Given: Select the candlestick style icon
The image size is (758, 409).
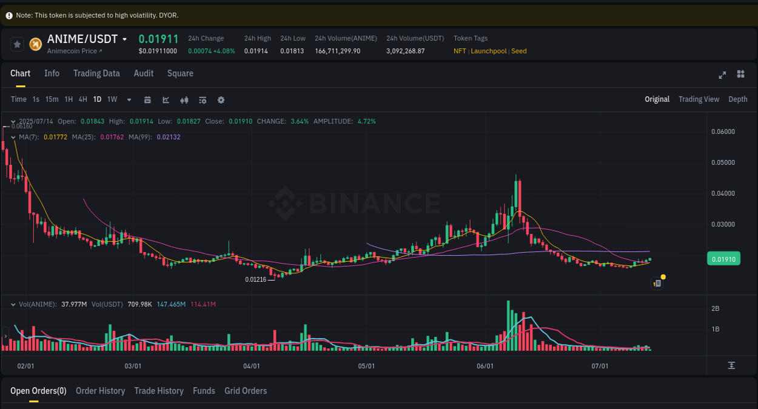Looking at the screenshot, I should pos(184,99).
